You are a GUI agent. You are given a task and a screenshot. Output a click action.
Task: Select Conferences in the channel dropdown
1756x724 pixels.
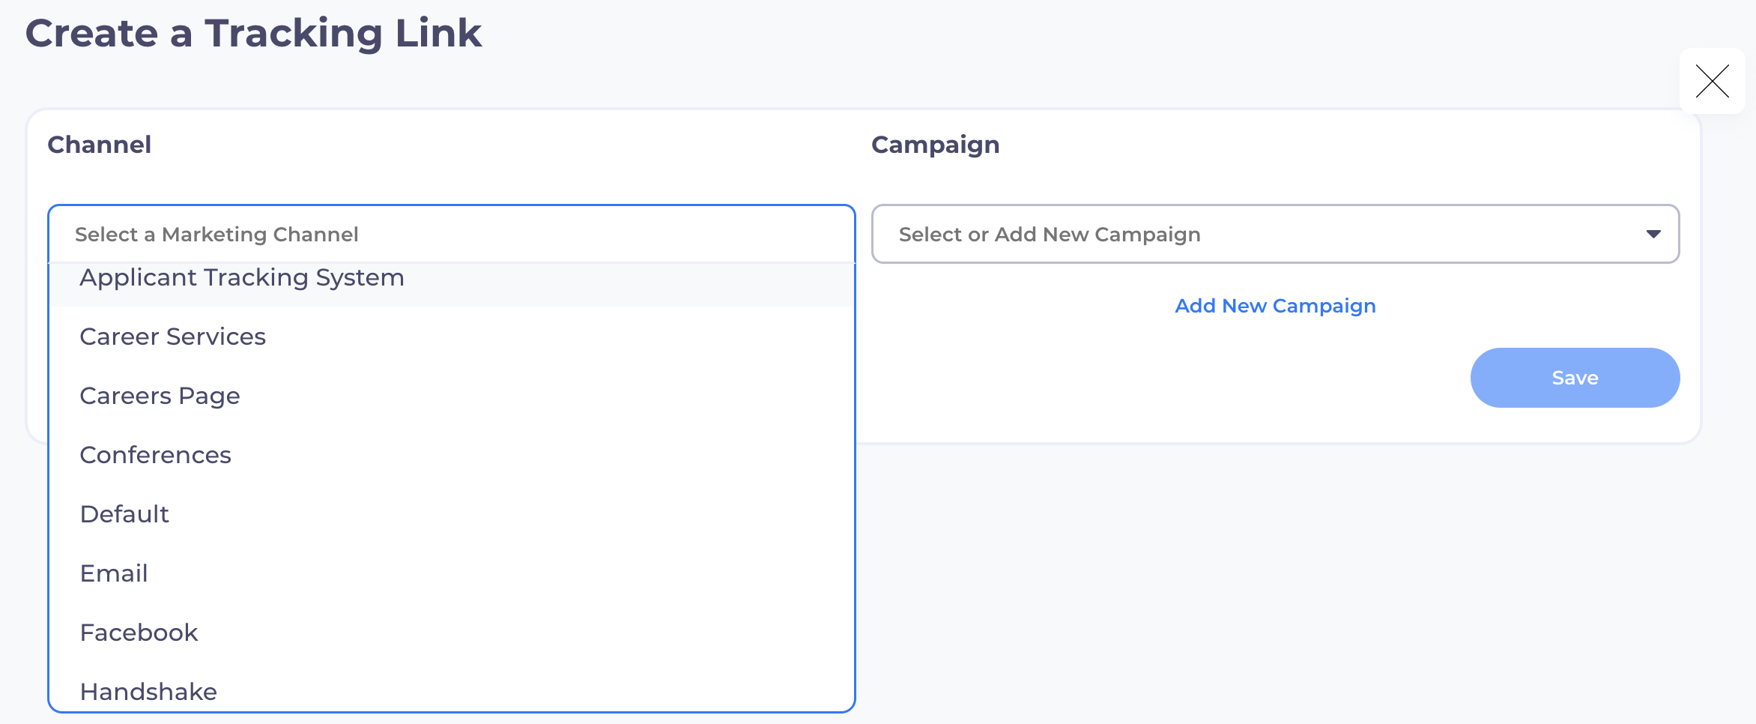click(155, 456)
